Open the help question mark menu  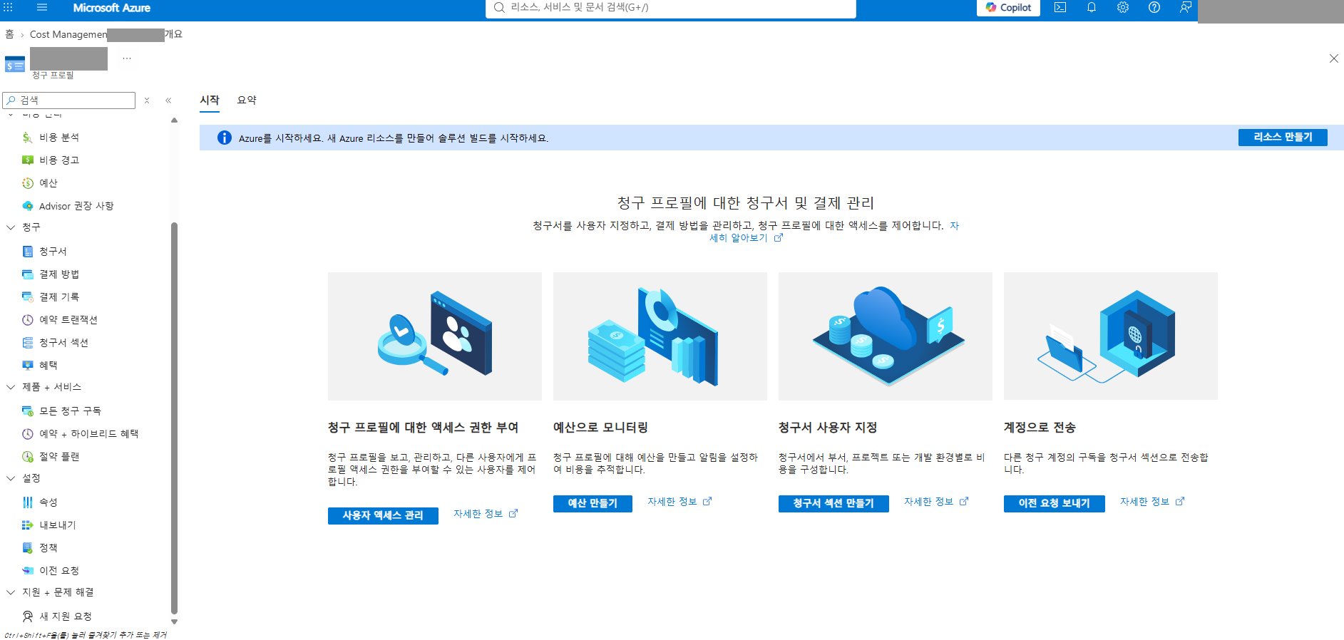1154,8
